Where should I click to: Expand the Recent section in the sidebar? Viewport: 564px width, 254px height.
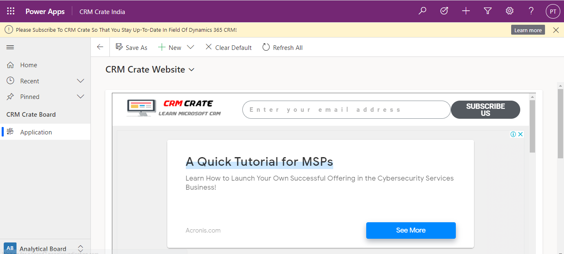(80, 80)
